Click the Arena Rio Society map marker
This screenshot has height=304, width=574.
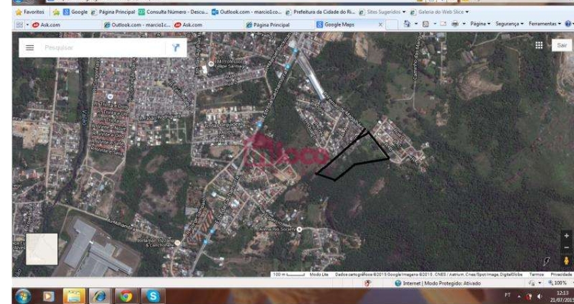(299, 229)
